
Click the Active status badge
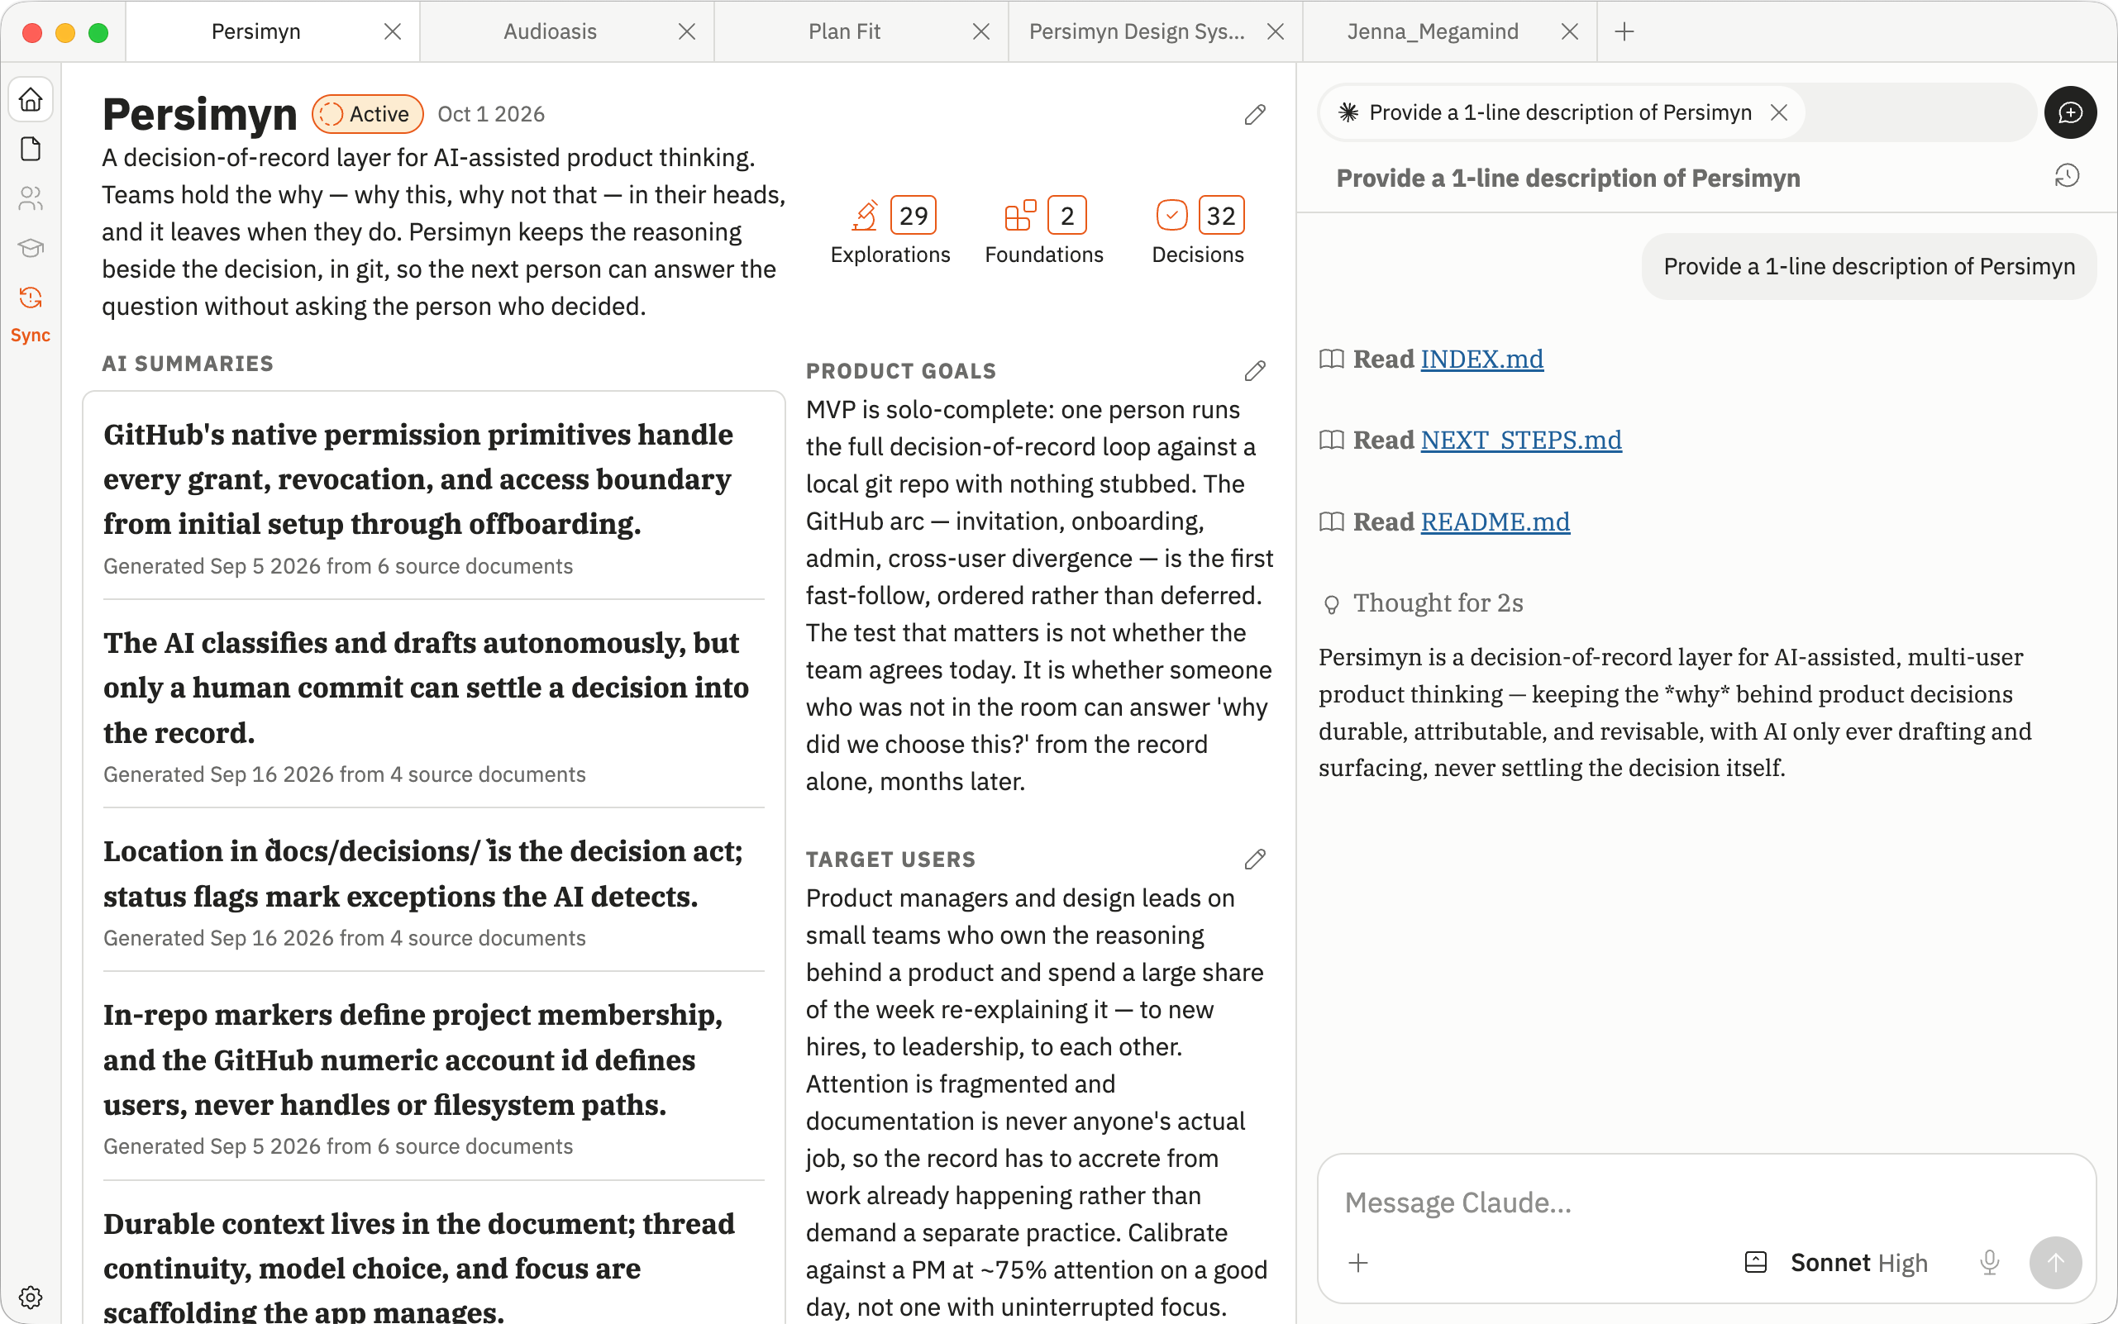coord(367,114)
